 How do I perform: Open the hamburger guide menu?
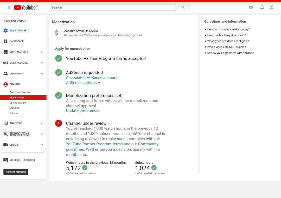pyautogui.click(x=9, y=8)
